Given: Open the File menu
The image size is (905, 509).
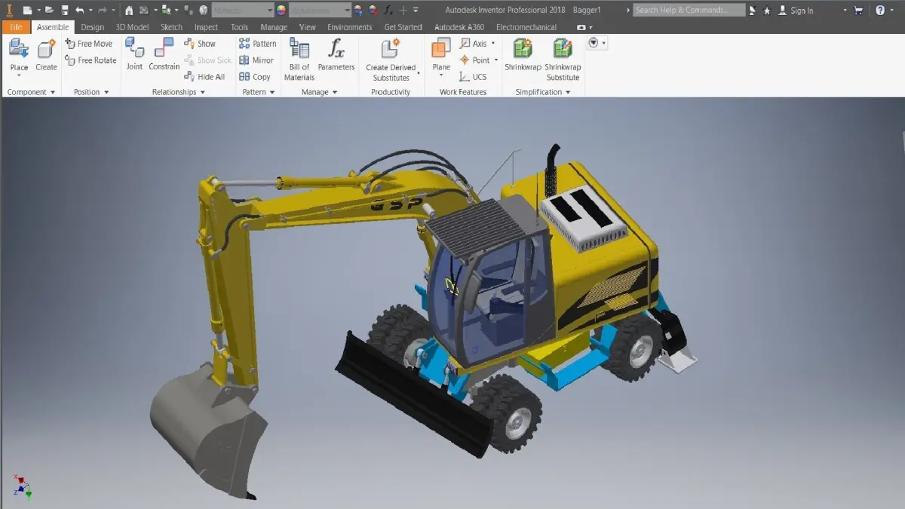Looking at the screenshot, I should coord(16,27).
